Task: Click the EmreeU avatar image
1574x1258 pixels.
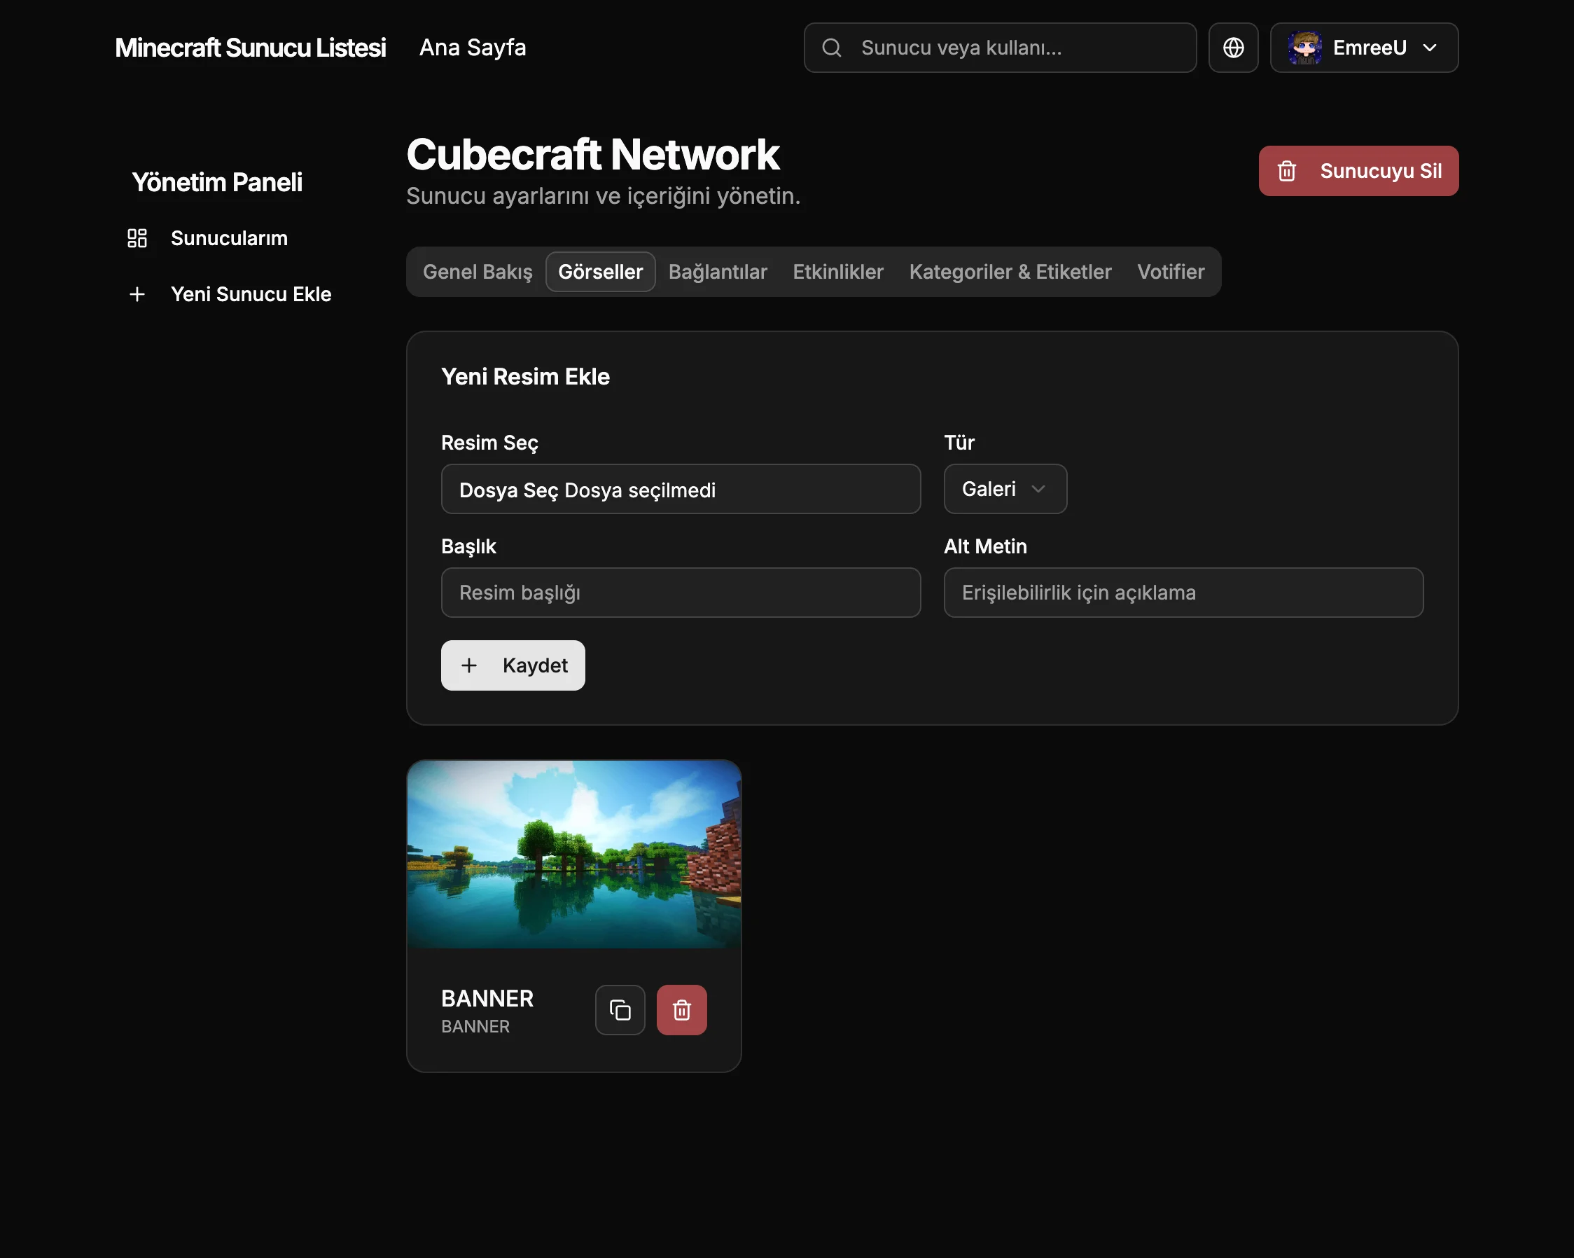Action: 1304,48
